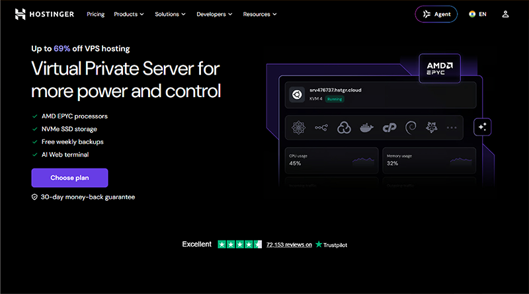
Task: Open the Agent assistant button
Action: tap(436, 14)
